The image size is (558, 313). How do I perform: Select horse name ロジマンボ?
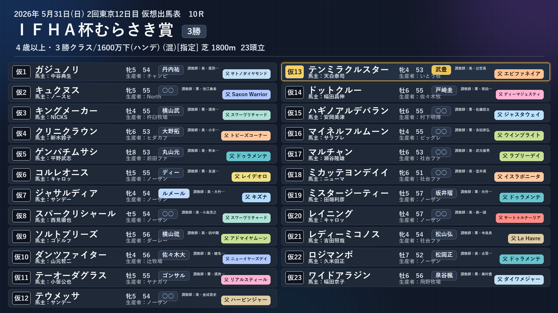pos(330,255)
